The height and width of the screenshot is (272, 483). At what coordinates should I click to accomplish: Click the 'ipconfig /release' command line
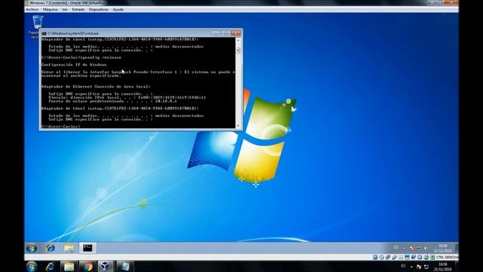pos(82,57)
